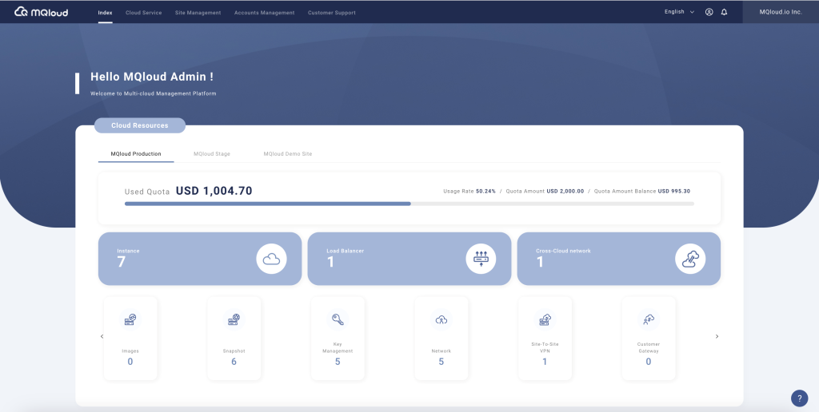Open the Snapshot resource icon
The width and height of the screenshot is (819, 412).
click(234, 320)
